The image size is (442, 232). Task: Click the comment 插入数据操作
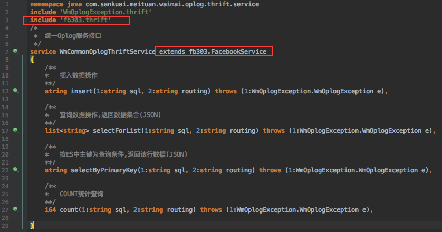click(x=79, y=75)
